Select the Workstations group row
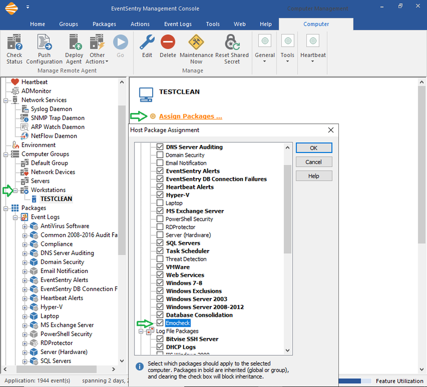The image size is (427, 387). [x=48, y=190]
